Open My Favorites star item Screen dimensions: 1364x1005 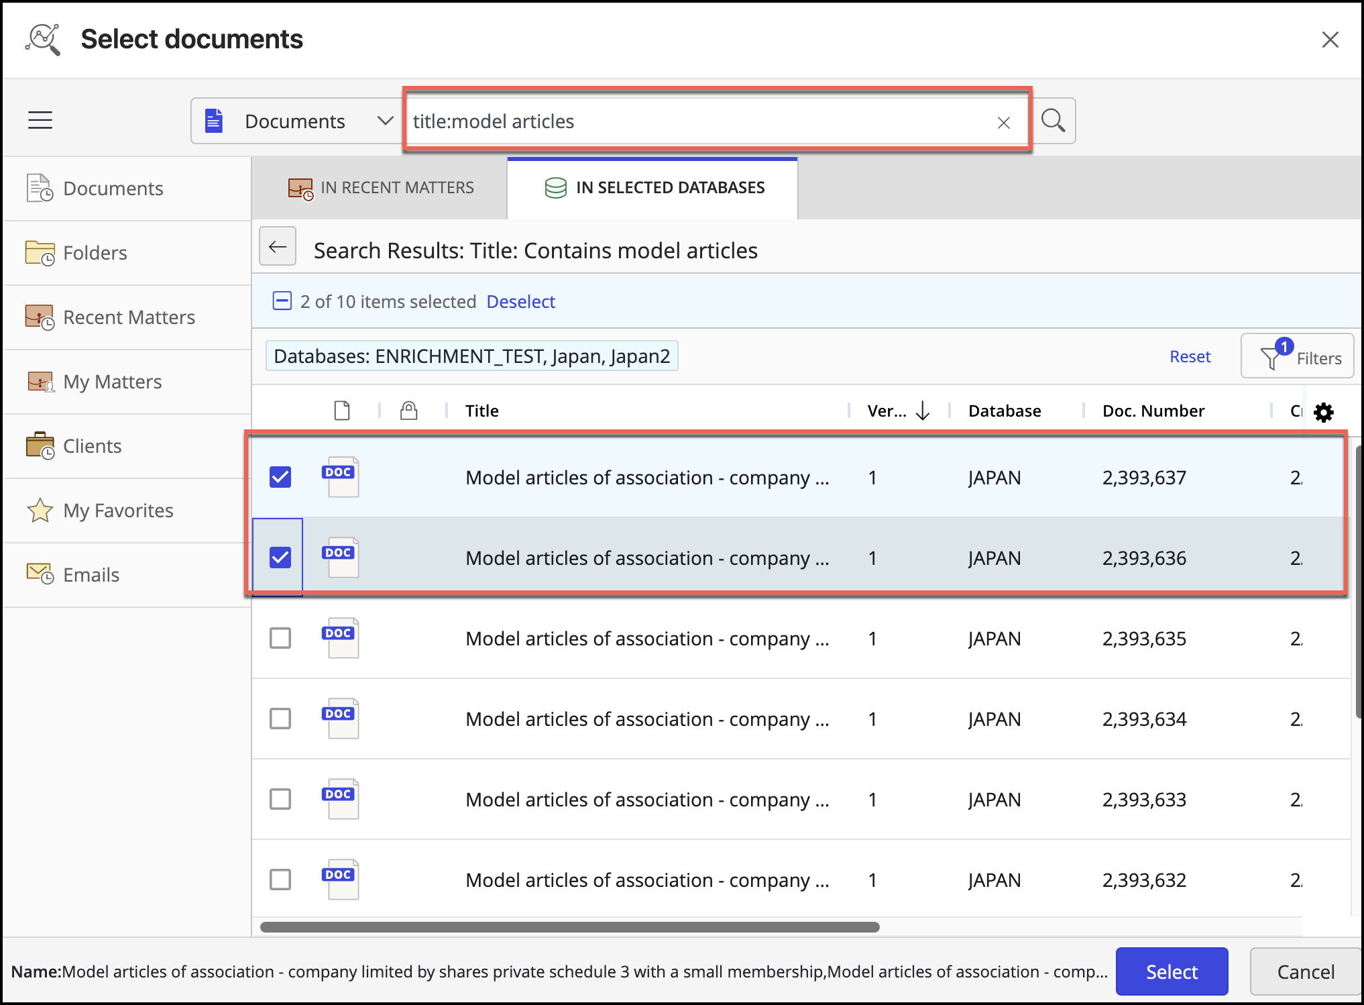pos(117,511)
